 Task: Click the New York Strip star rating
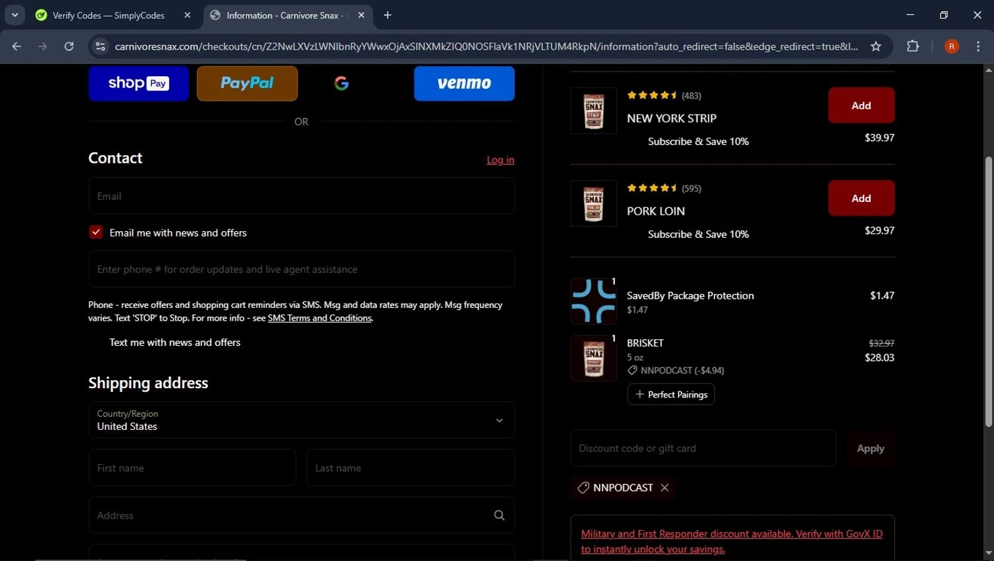point(652,95)
